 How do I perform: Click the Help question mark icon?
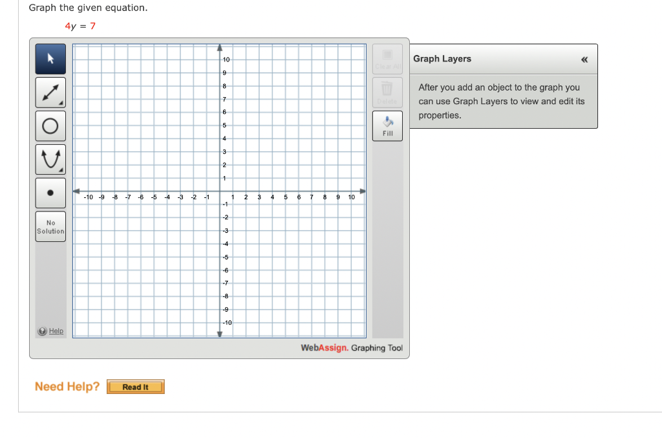click(x=42, y=331)
